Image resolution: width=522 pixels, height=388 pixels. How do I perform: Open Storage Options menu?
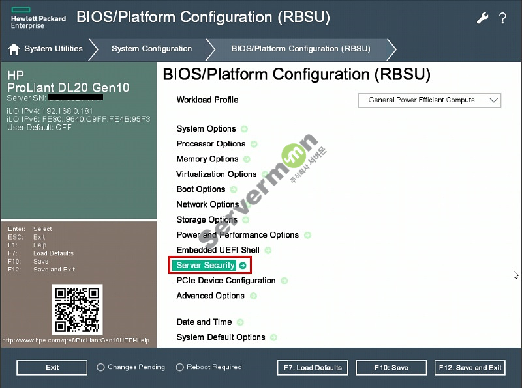pyautogui.click(x=207, y=220)
